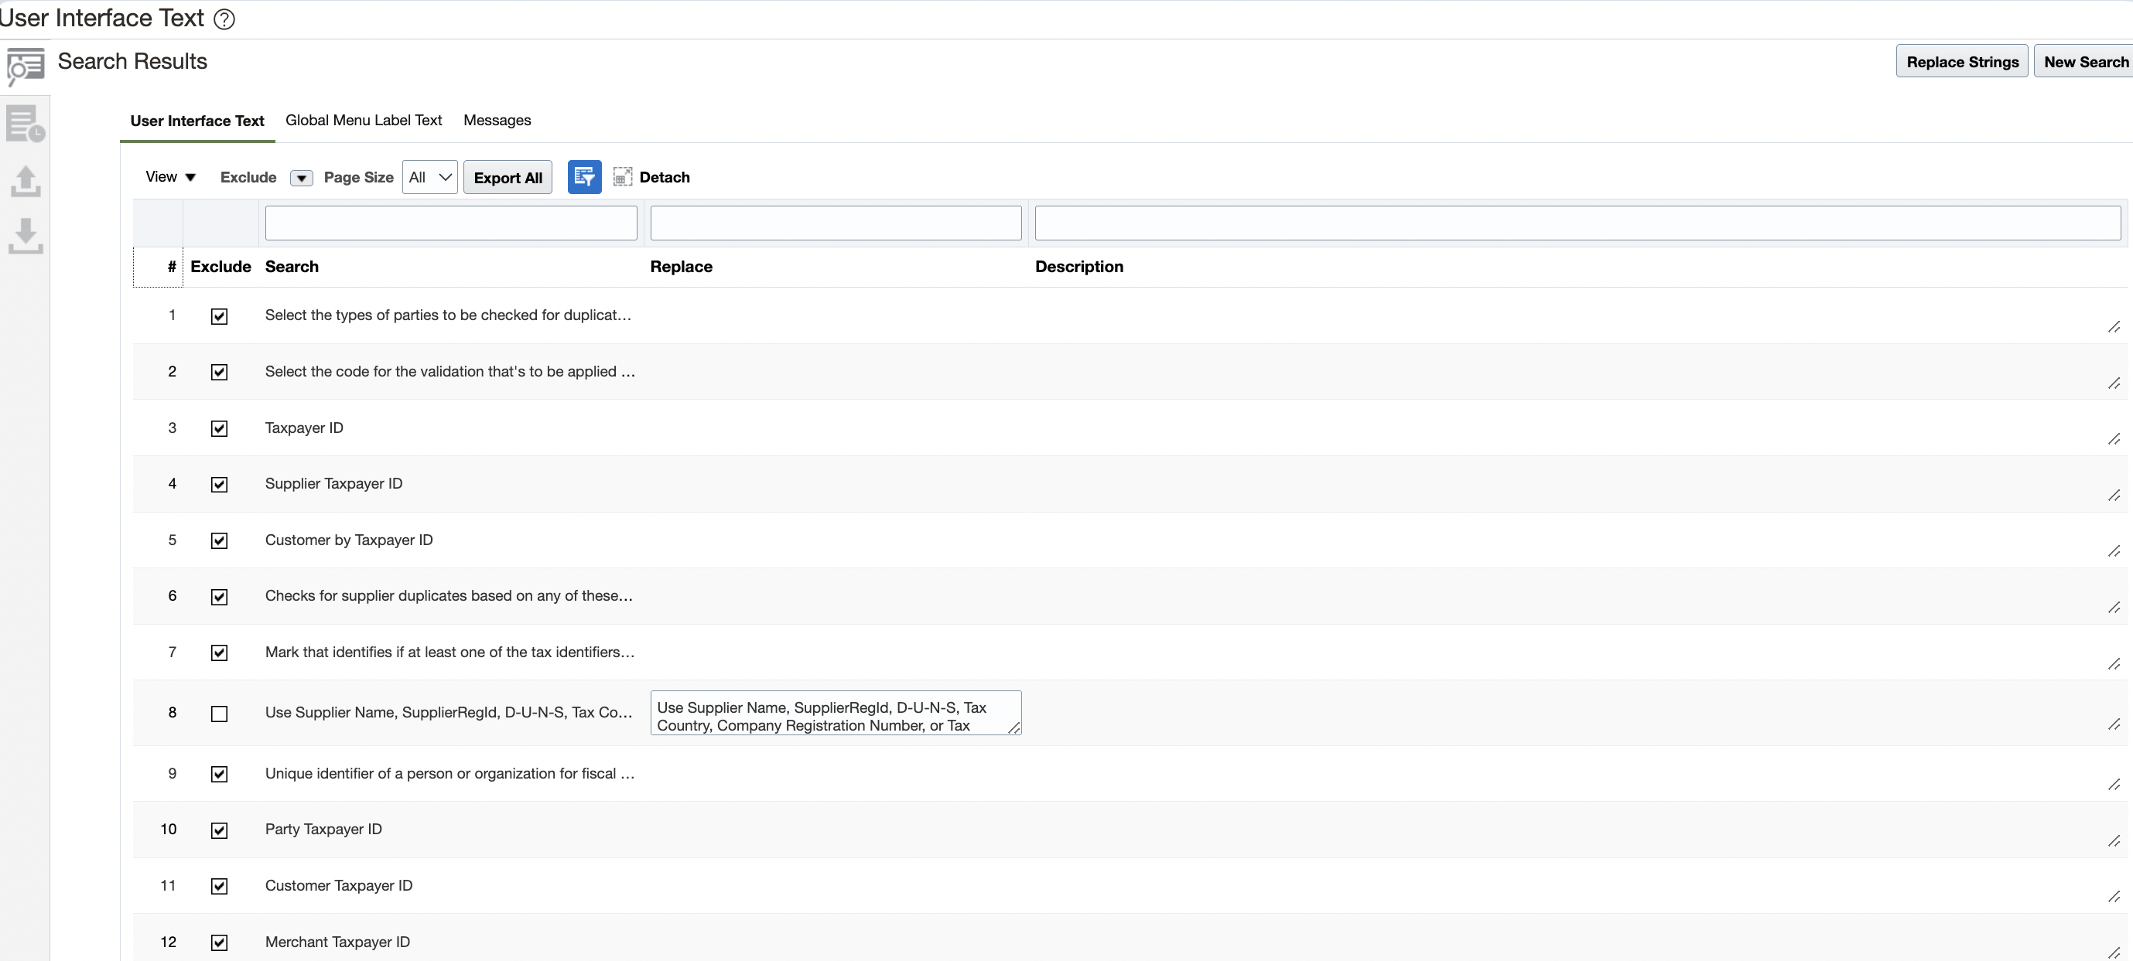Screen dimensions: 2133x961
Task: Switch to the Messages tab
Action: click(x=497, y=120)
